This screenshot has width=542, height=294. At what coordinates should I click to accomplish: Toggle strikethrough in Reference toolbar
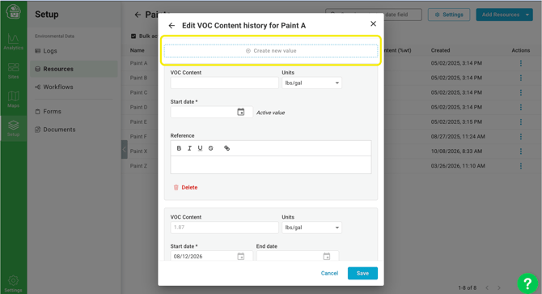coord(210,148)
